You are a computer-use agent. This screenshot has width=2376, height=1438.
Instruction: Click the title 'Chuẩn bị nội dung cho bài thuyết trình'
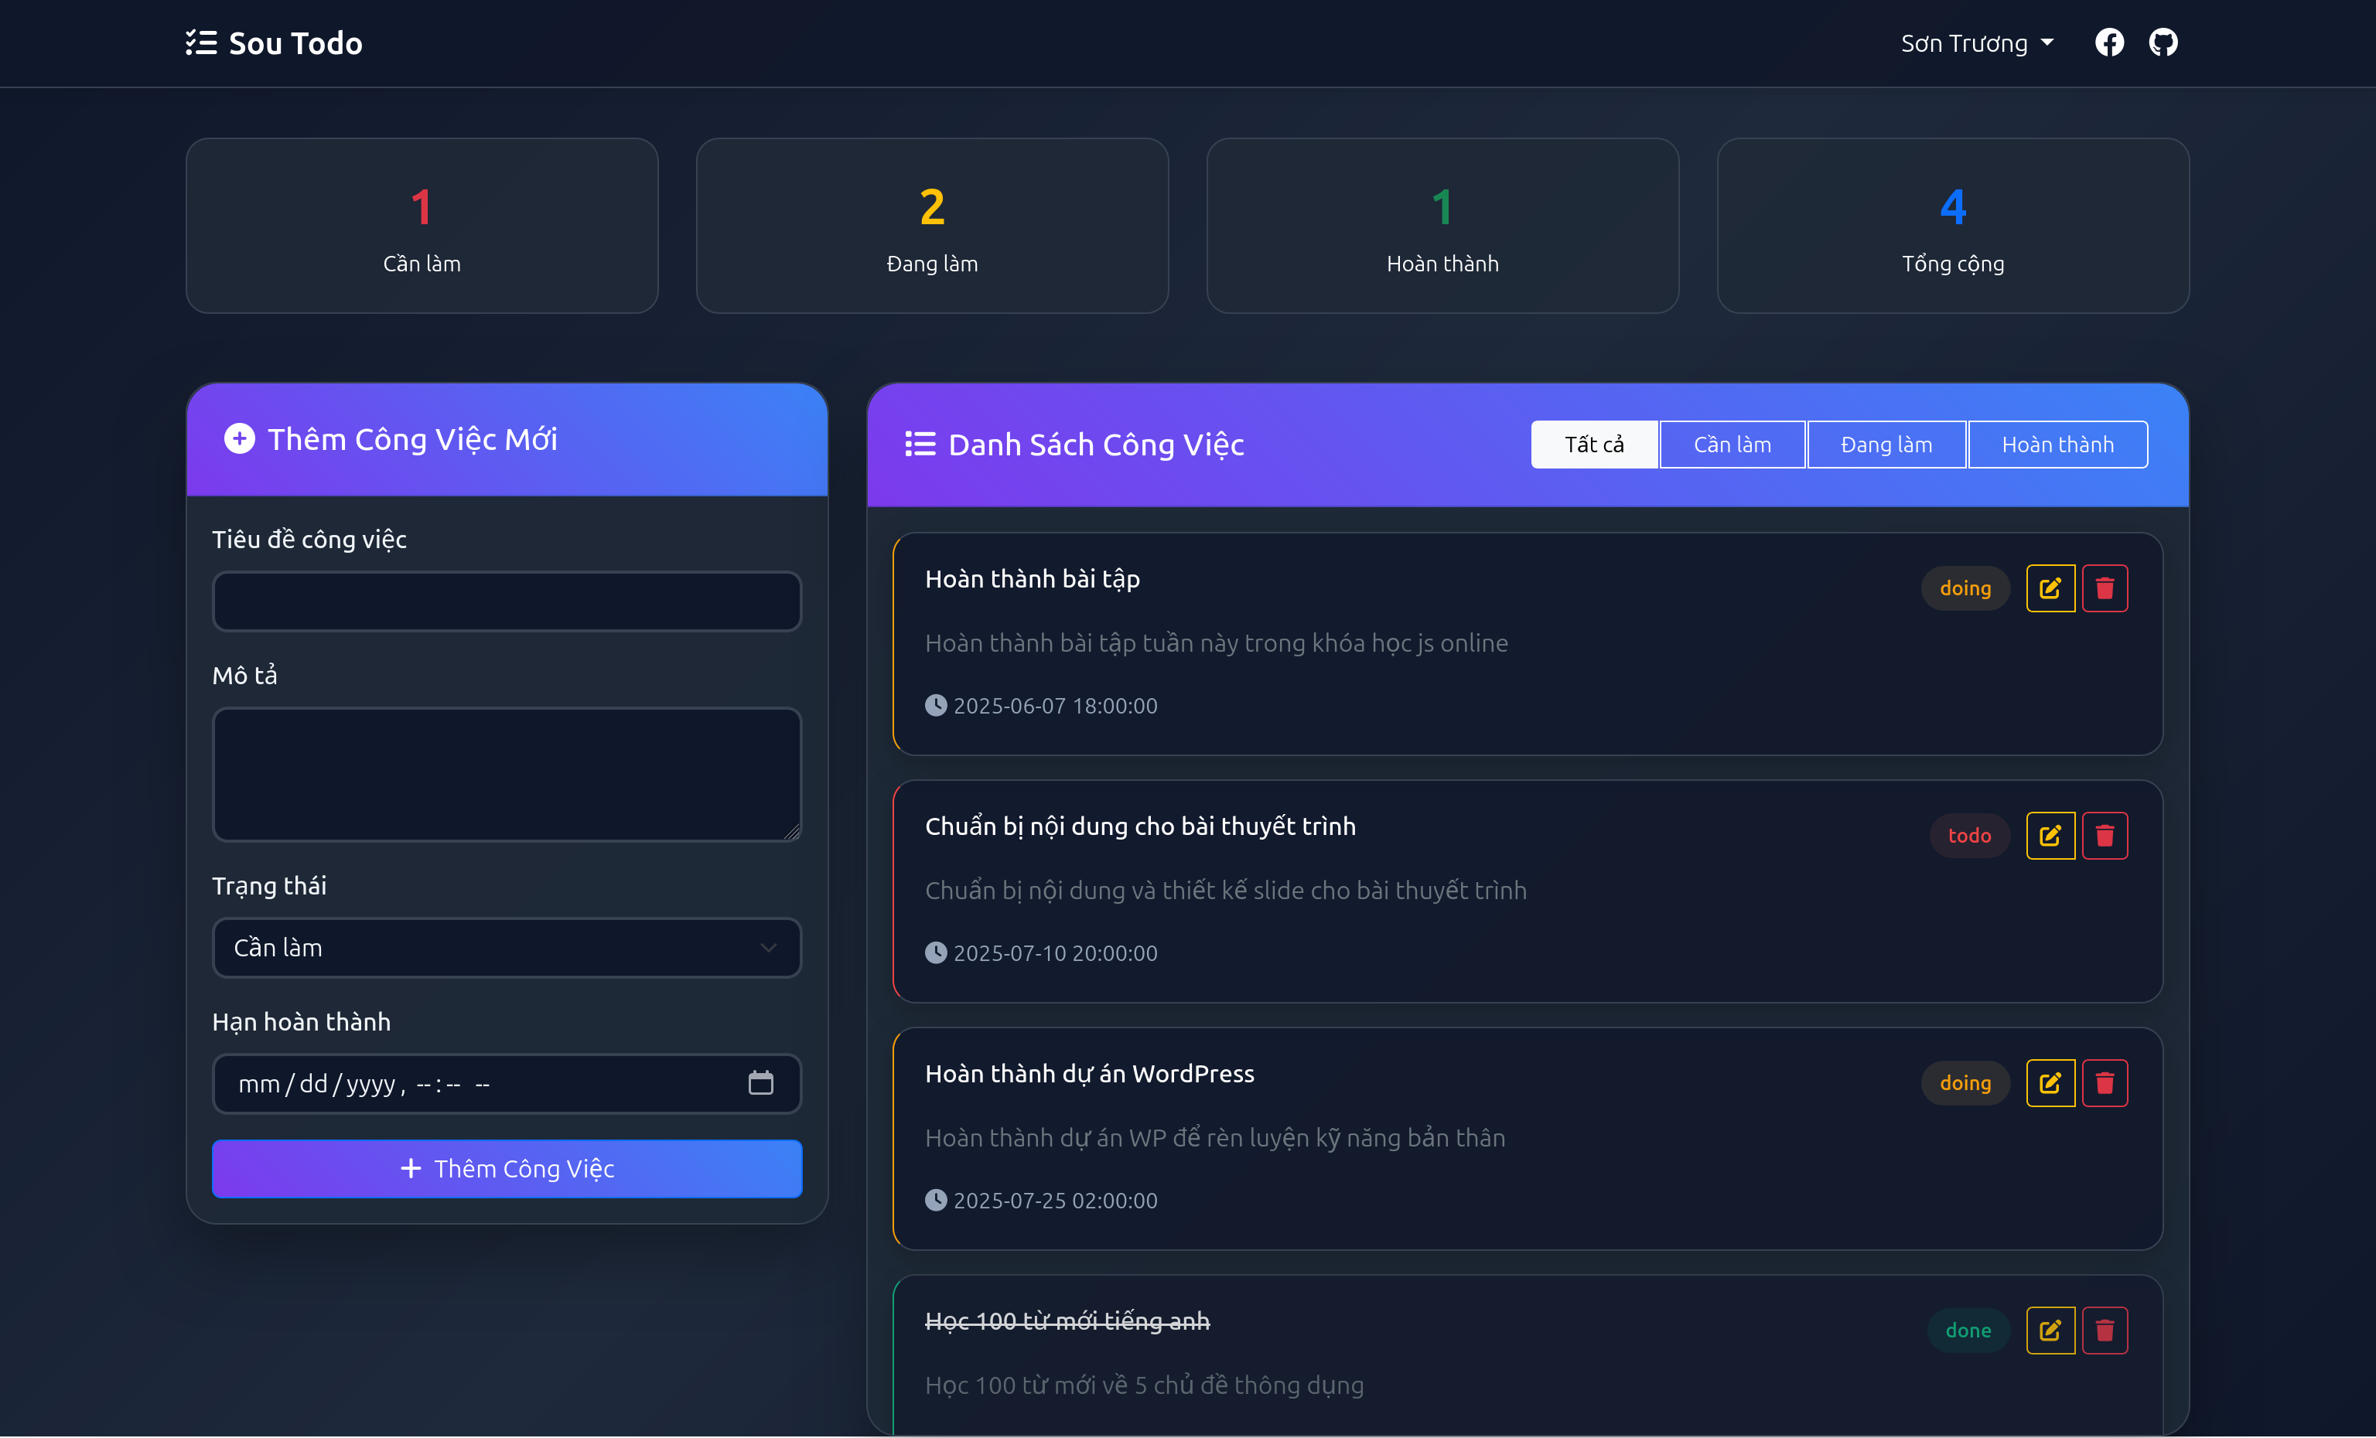(x=1140, y=827)
